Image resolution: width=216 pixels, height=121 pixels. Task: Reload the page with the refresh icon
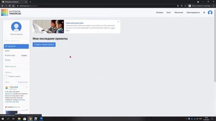point(10,6)
